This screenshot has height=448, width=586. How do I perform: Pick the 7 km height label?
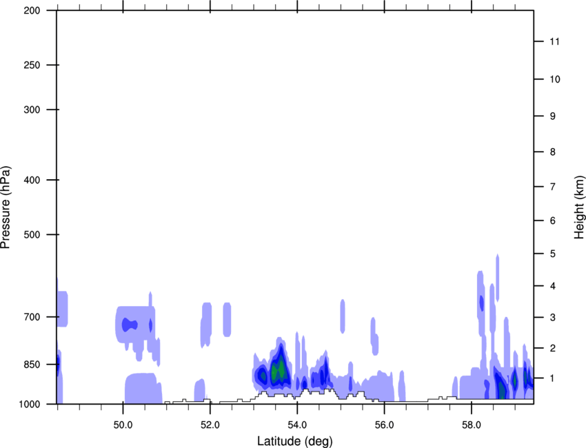click(x=553, y=187)
